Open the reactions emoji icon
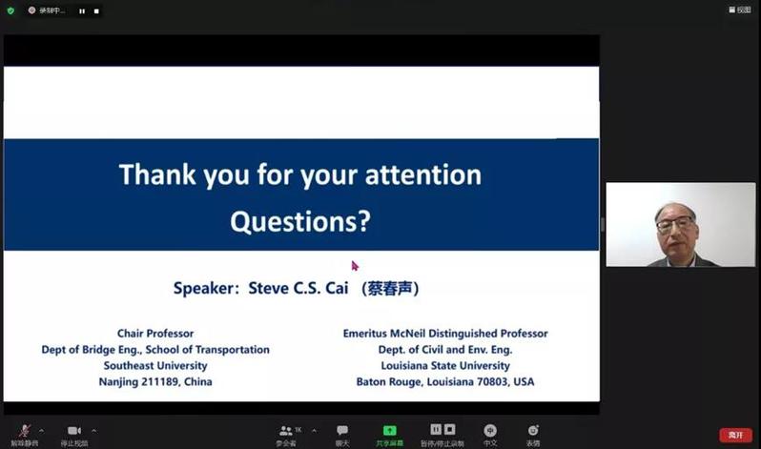Screen dimensions: 761x449 [533, 432]
